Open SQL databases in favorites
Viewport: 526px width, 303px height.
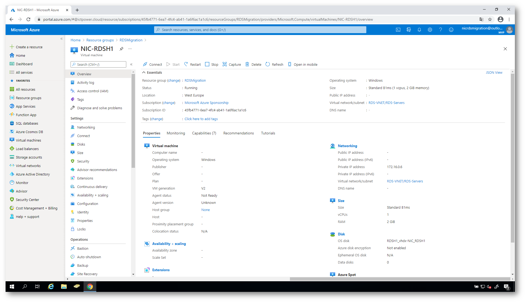click(24, 123)
